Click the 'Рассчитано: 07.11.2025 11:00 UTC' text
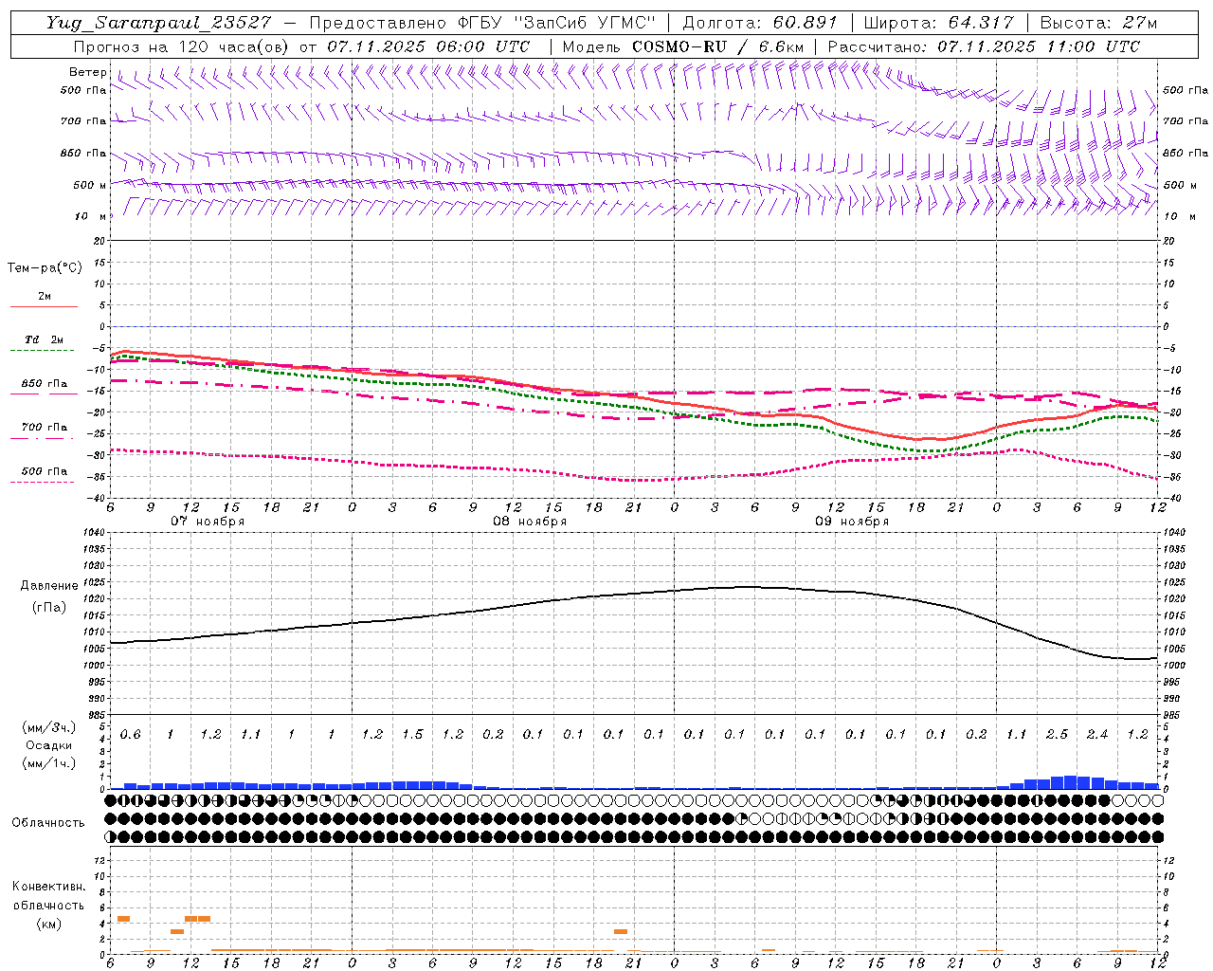 coord(984,46)
